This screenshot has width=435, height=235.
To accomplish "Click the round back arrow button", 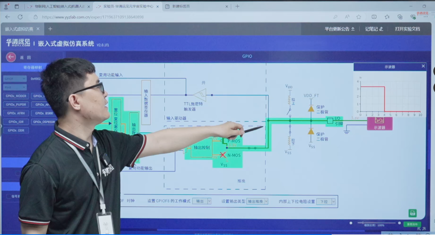I will (x=11, y=57).
